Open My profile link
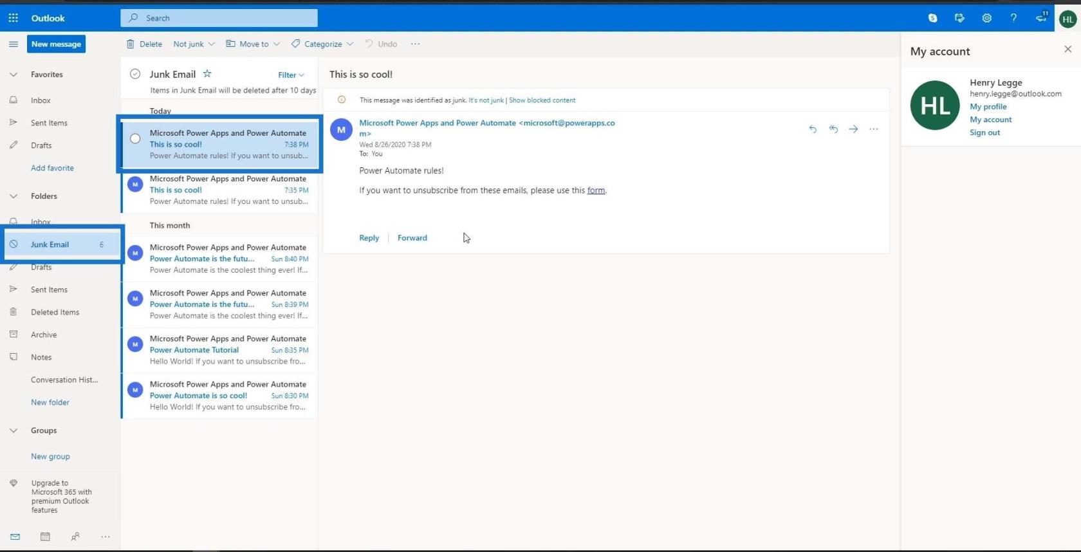The image size is (1081, 552). tap(988, 107)
